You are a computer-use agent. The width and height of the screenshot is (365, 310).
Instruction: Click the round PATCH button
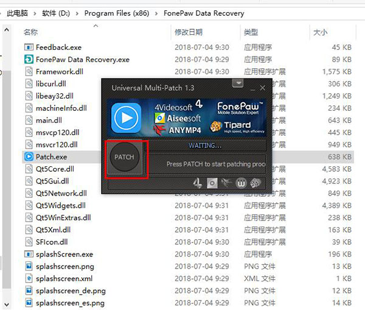pos(124,157)
